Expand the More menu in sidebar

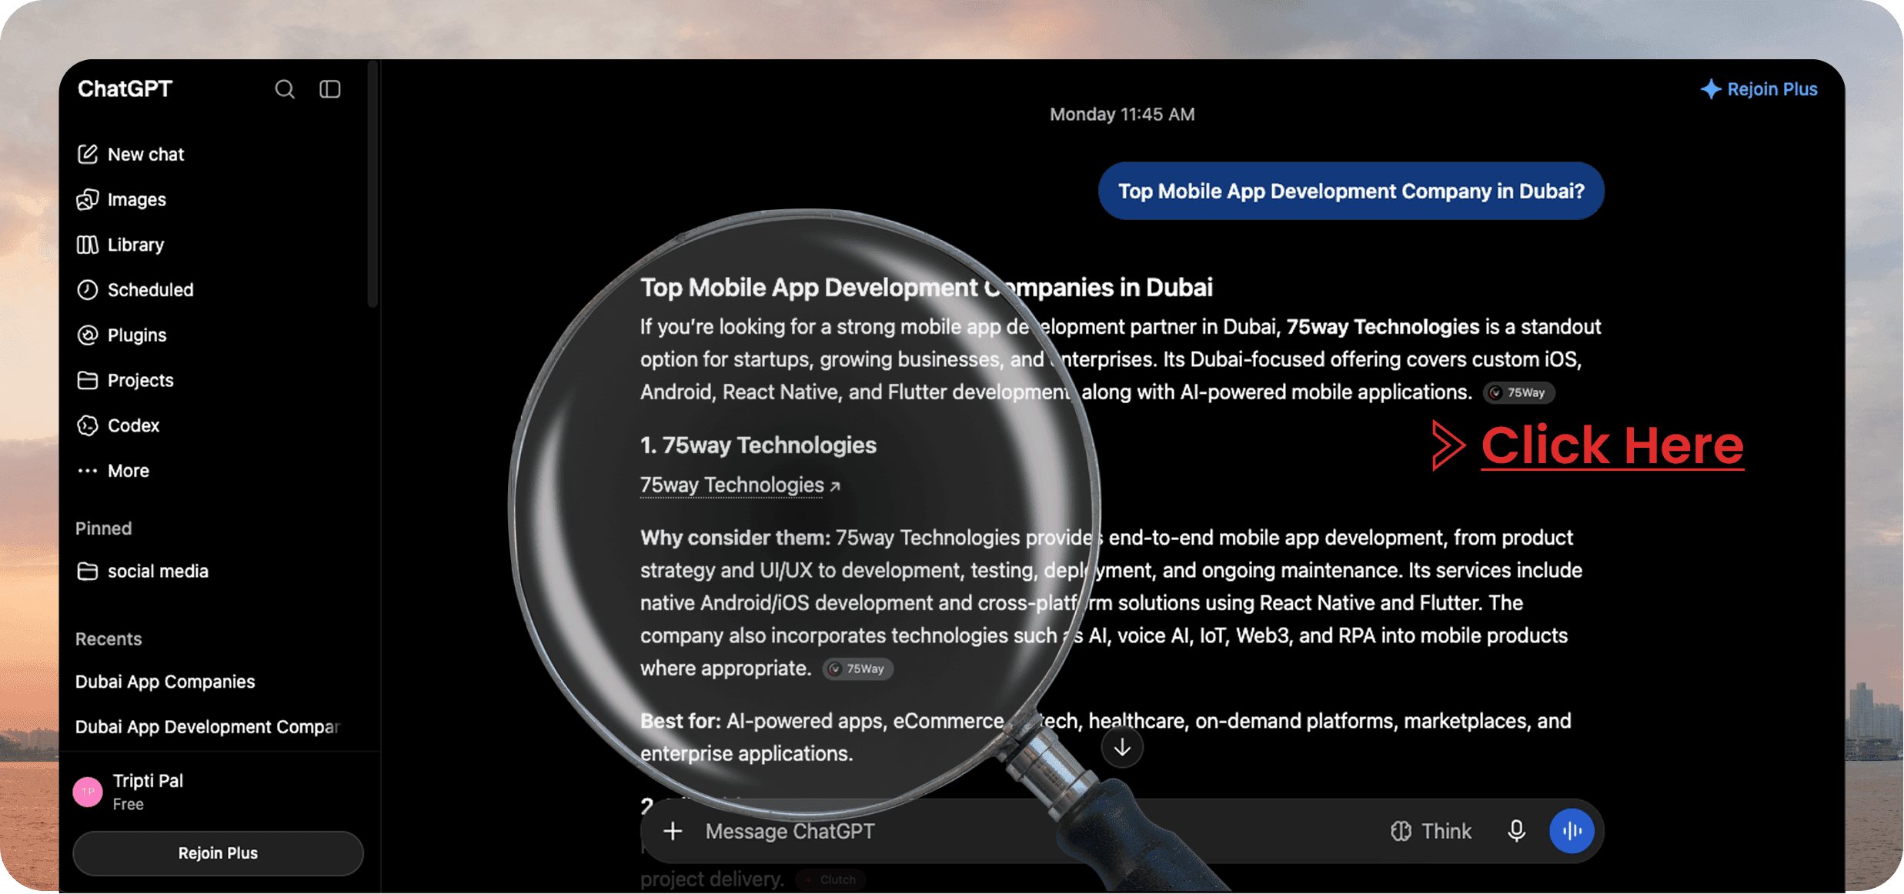114,471
